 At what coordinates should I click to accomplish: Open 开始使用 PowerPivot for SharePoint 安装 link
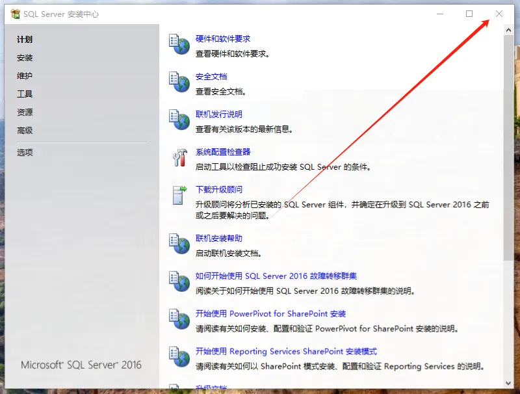point(270,314)
